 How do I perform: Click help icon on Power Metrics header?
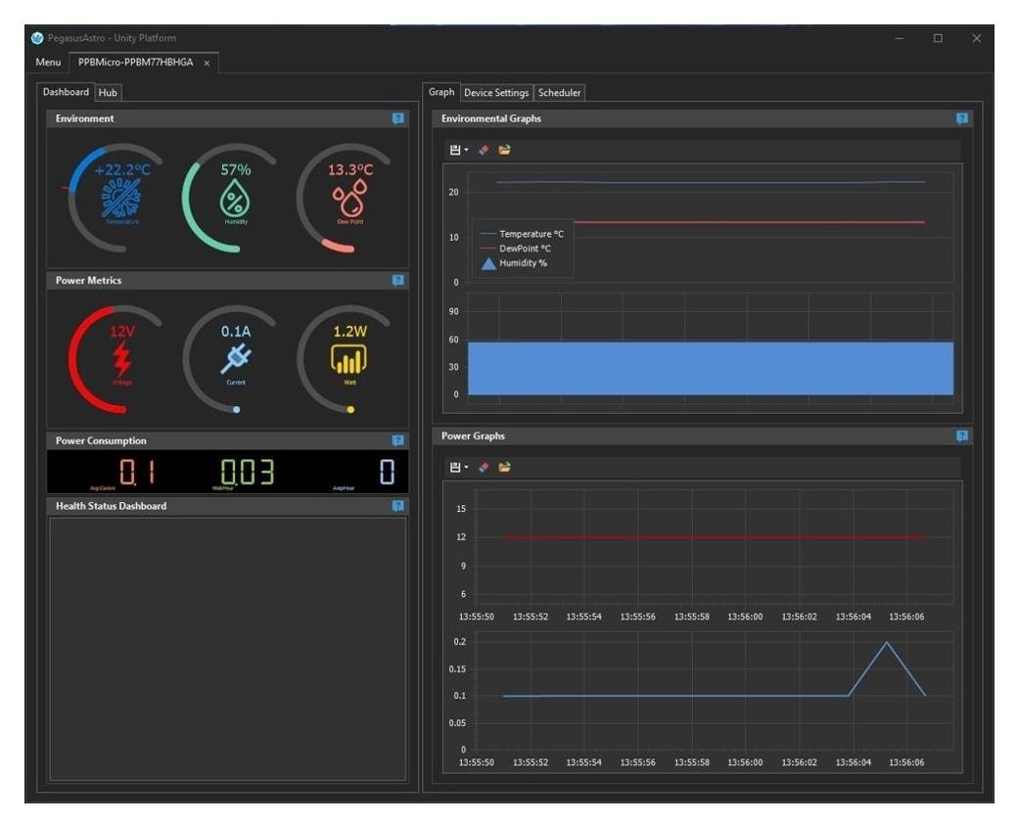(x=397, y=280)
